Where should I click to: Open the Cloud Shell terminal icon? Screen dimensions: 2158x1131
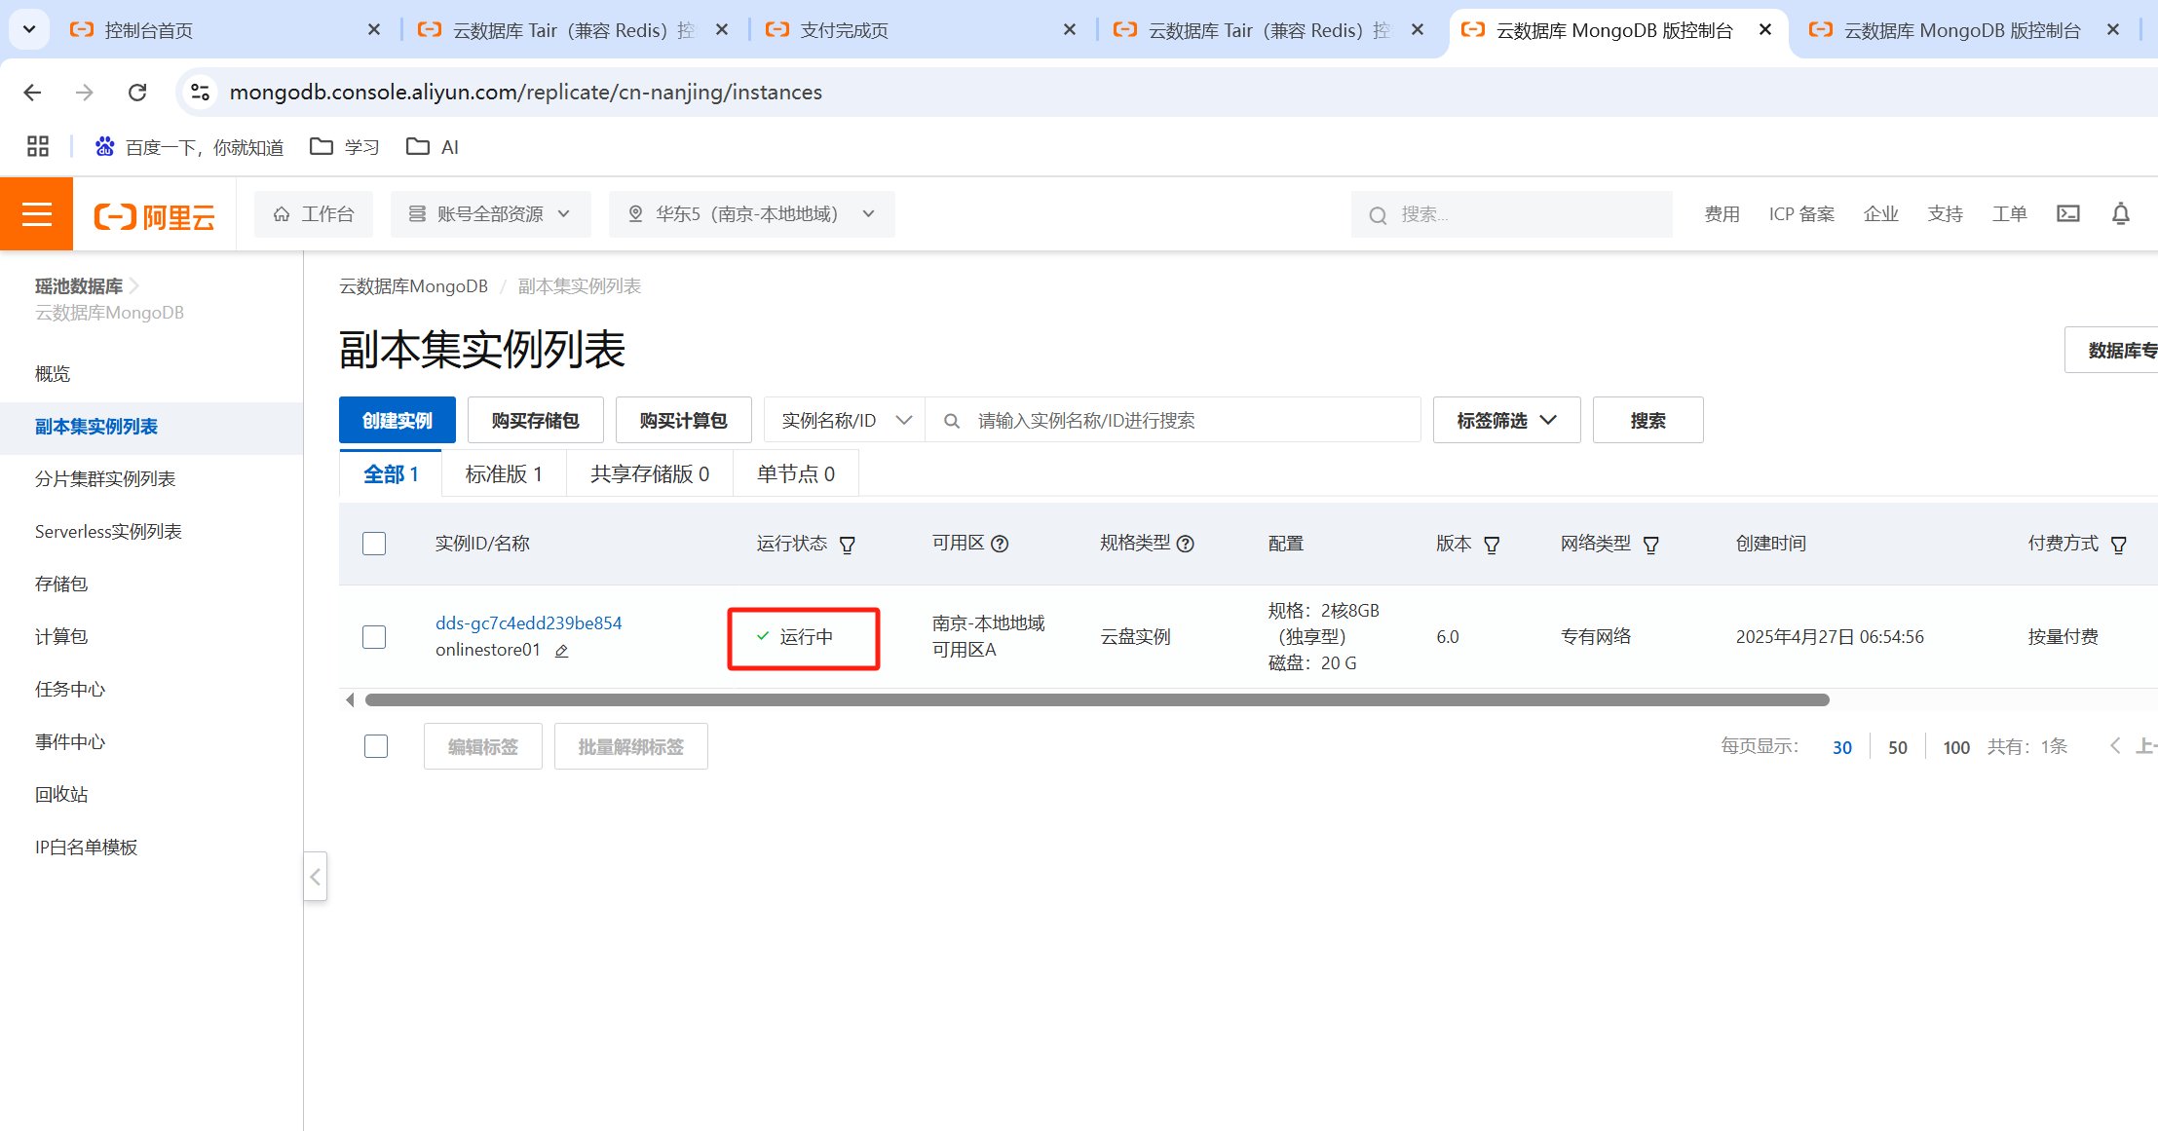[2067, 213]
